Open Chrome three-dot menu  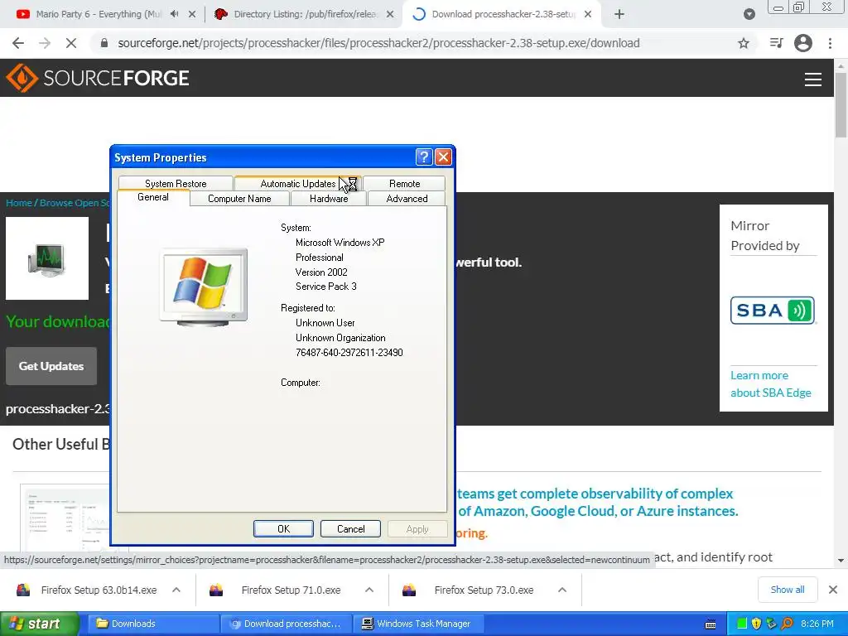[830, 43]
